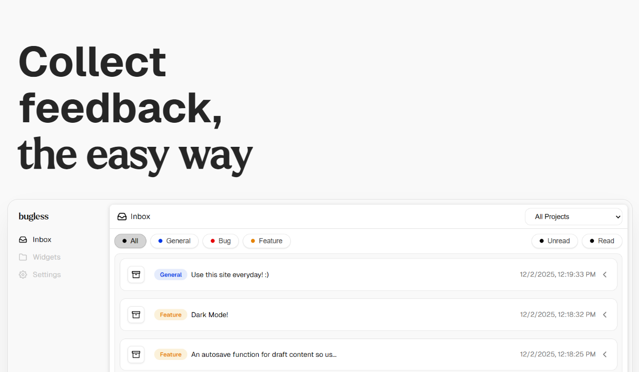The height and width of the screenshot is (372, 639).
Task: Click the Widgets folder icon
Action: tap(23, 257)
